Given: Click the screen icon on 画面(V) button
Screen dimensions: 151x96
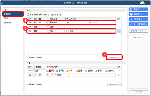Looking at the screenshot, I should coord(131,9).
